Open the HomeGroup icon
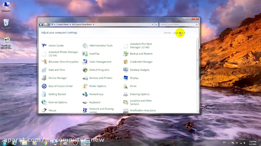 (x=85, y=94)
